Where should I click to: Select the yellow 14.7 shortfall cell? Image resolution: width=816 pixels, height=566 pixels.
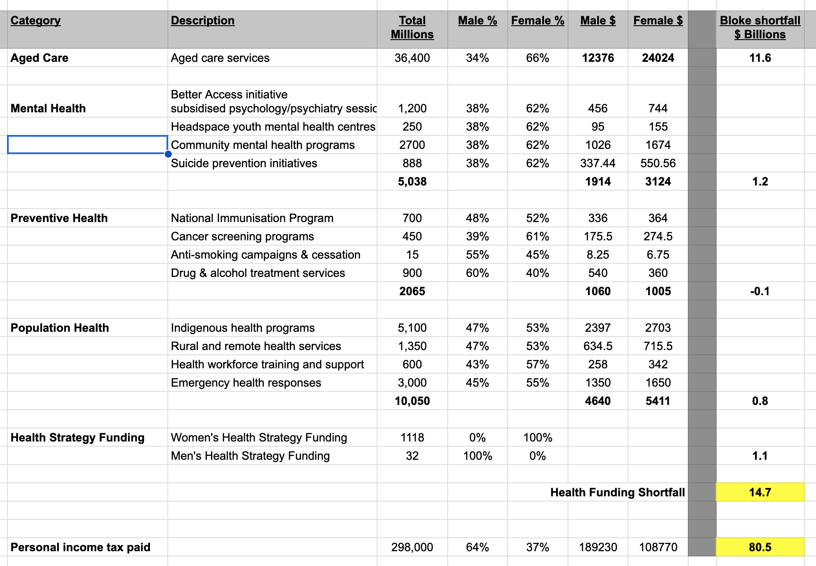tap(760, 492)
